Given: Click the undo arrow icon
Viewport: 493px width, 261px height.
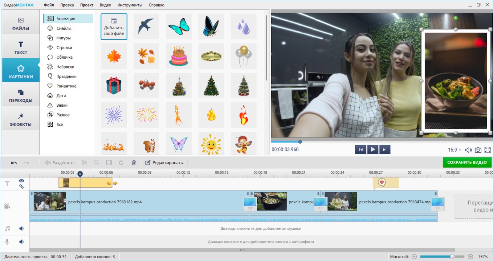Looking at the screenshot, I should 14,163.
